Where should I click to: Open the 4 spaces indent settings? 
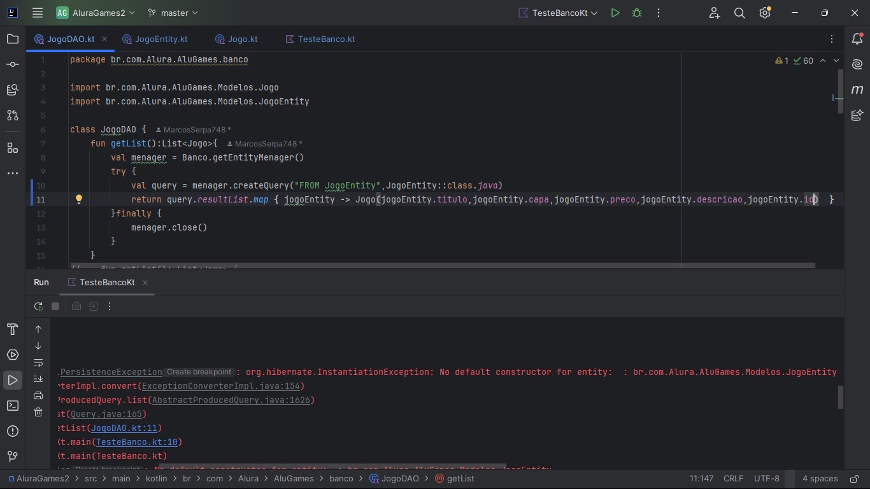coord(820,479)
